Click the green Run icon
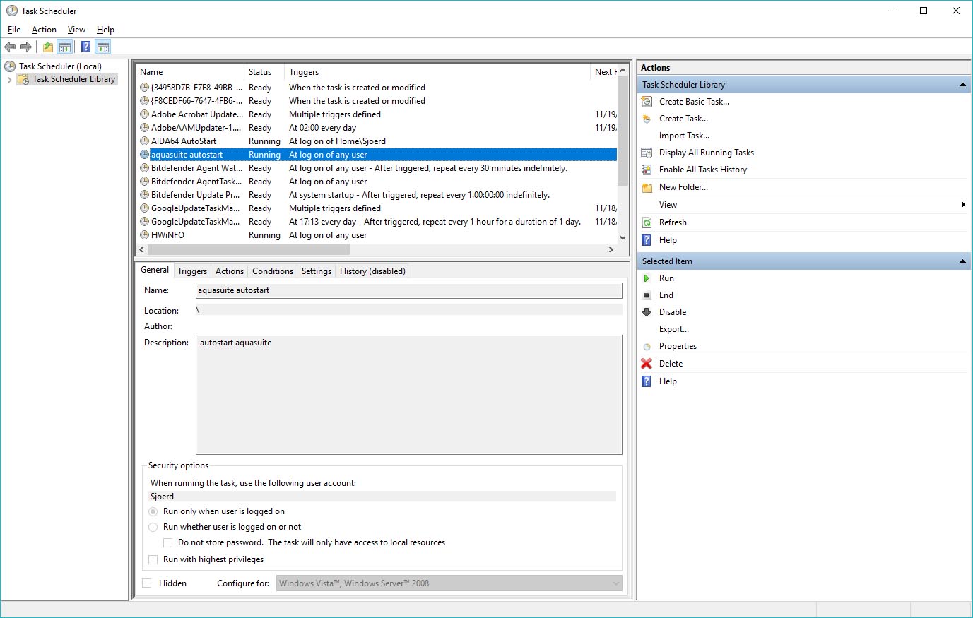The image size is (973, 618). 647,278
